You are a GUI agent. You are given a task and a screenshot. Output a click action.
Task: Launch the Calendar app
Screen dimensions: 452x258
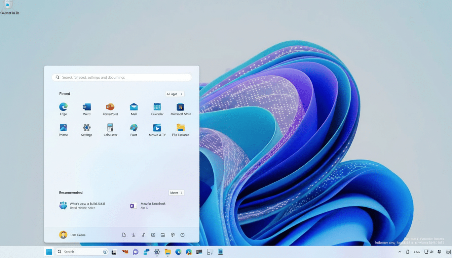pyautogui.click(x=157, y=107)
